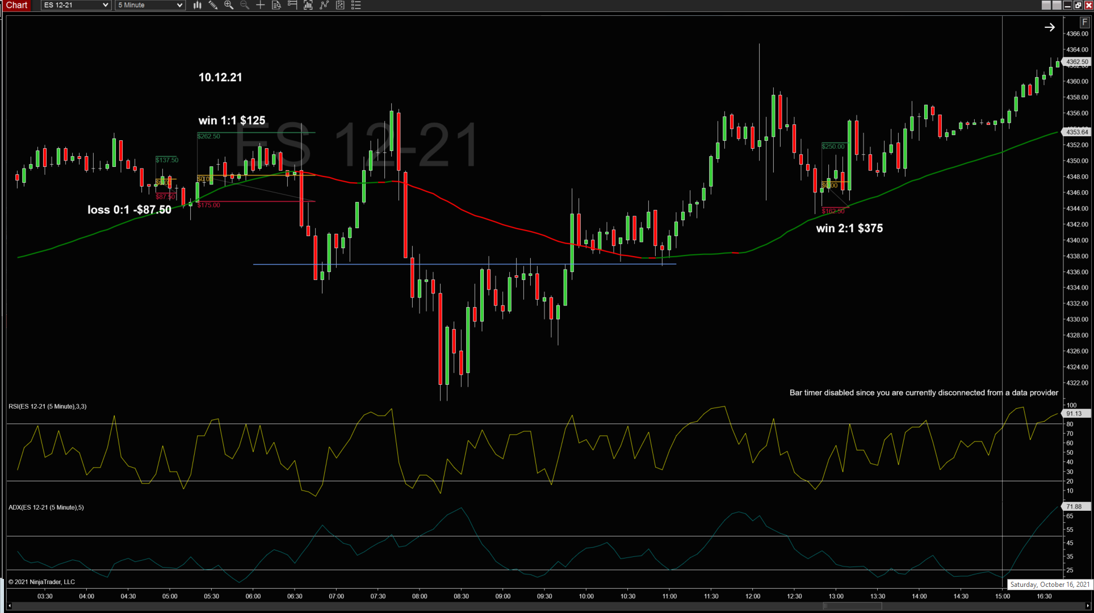This screenshot has height=613, width=1094.
Task: Select the 'win 1:1 $125' annotation
Action: click(232, 120)
